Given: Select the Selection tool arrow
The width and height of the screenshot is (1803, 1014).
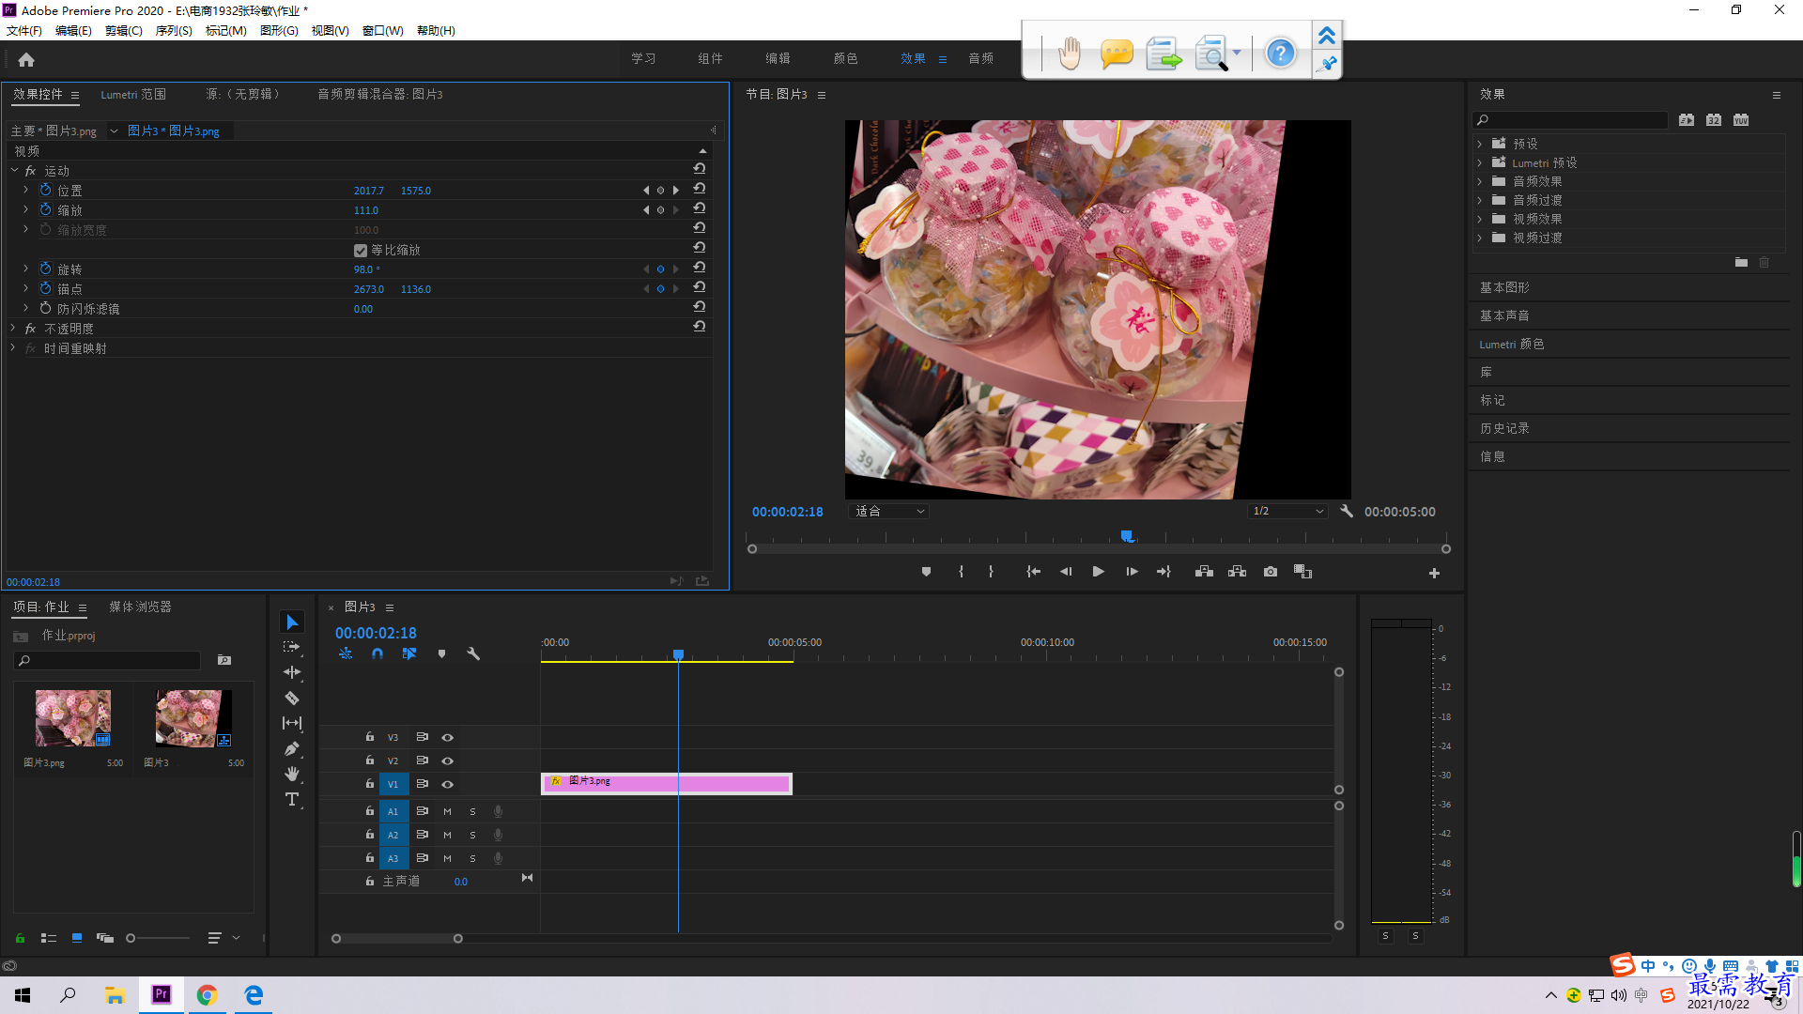Looking at the screenshot, I should click(292, 622).
